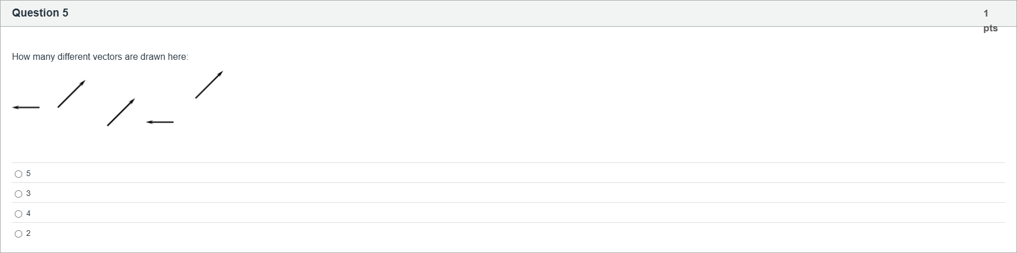This screenshot has width=1017, height=253.
Task: Click the answer label text '2'
Action: click(28, 234)
